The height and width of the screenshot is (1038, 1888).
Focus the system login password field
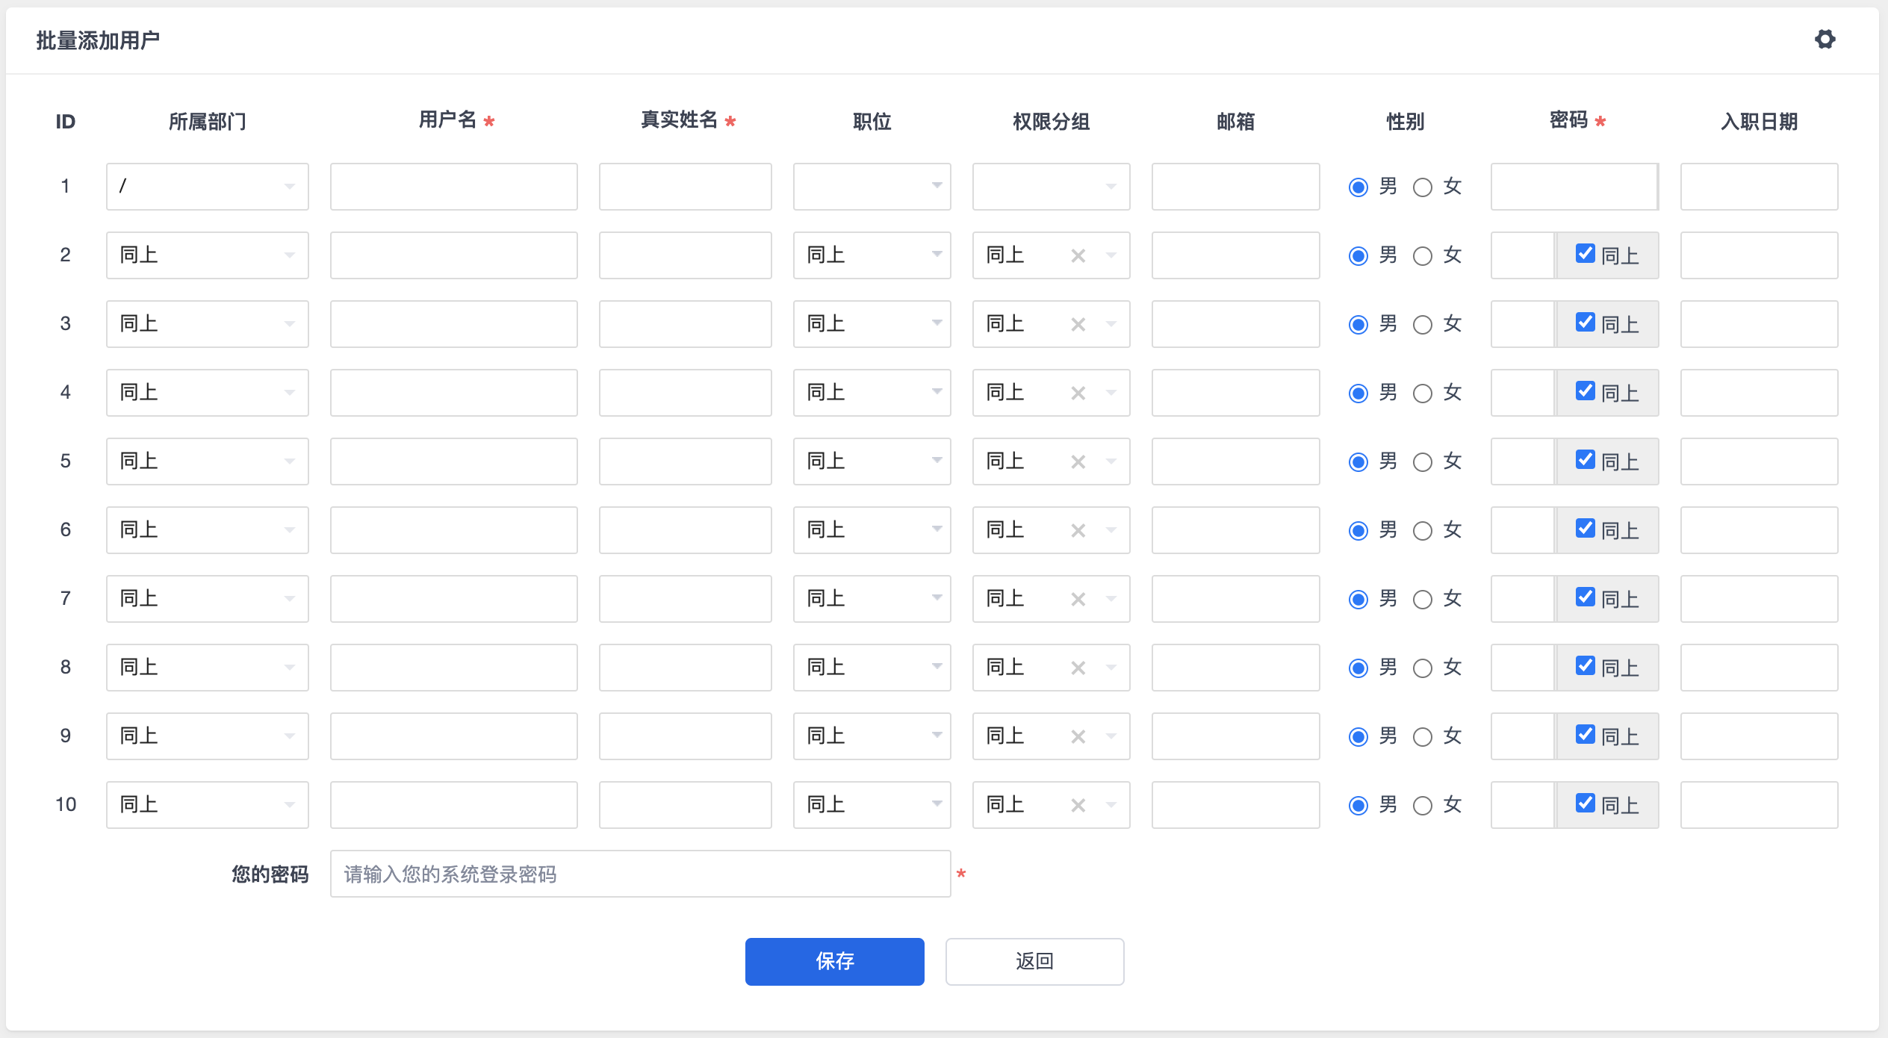[640, 874]
